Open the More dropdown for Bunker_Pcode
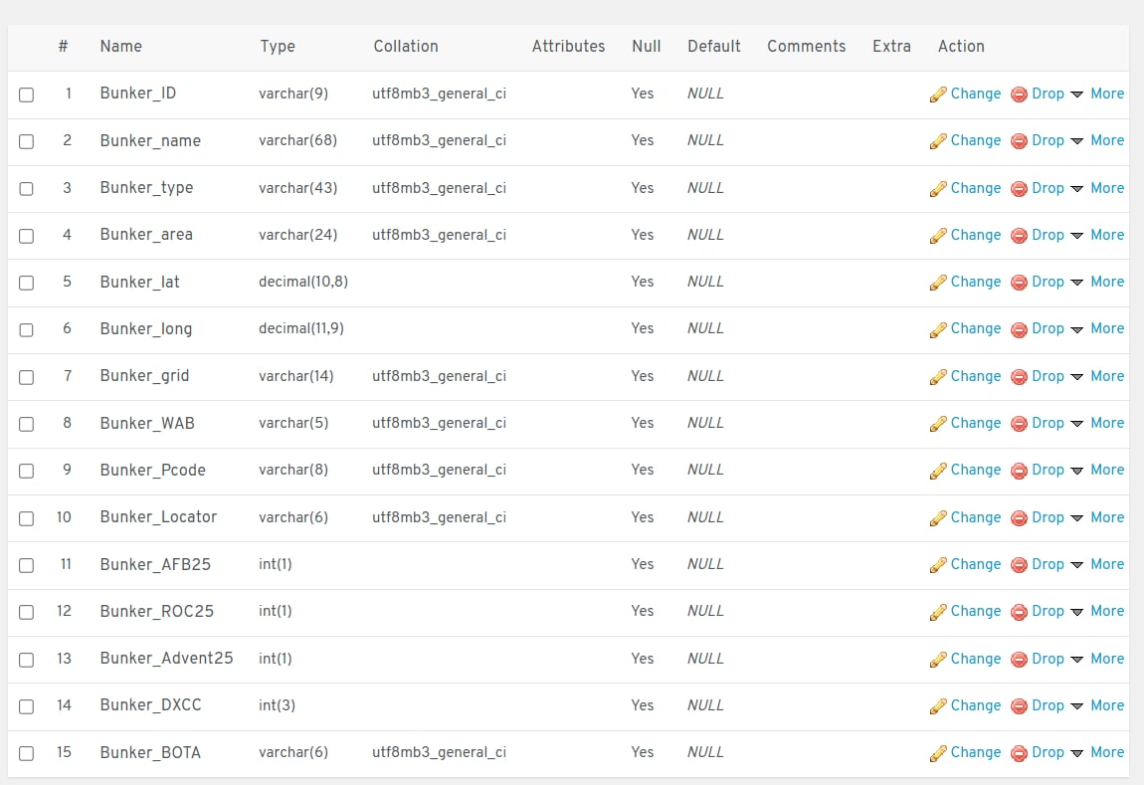The width and height of the screenshot is (1144, 785). click(x=1098, y=470)
